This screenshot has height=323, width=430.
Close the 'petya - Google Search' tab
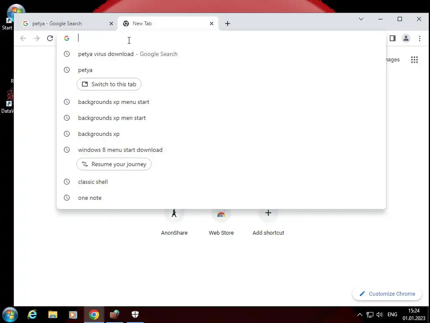(x=111, y=24)
